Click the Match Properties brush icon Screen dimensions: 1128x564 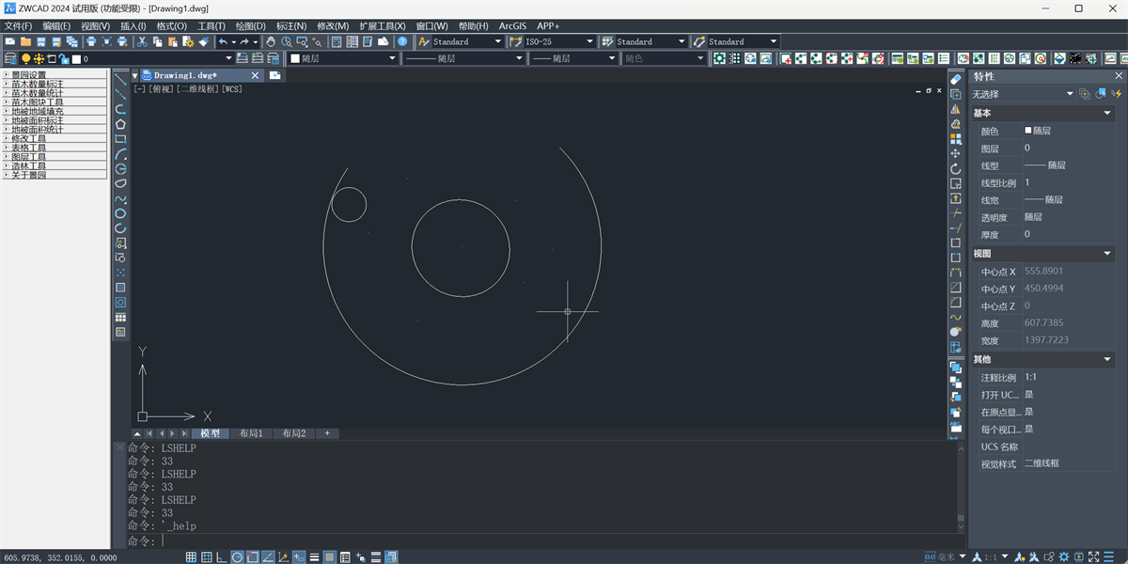(x=204, y=41)
